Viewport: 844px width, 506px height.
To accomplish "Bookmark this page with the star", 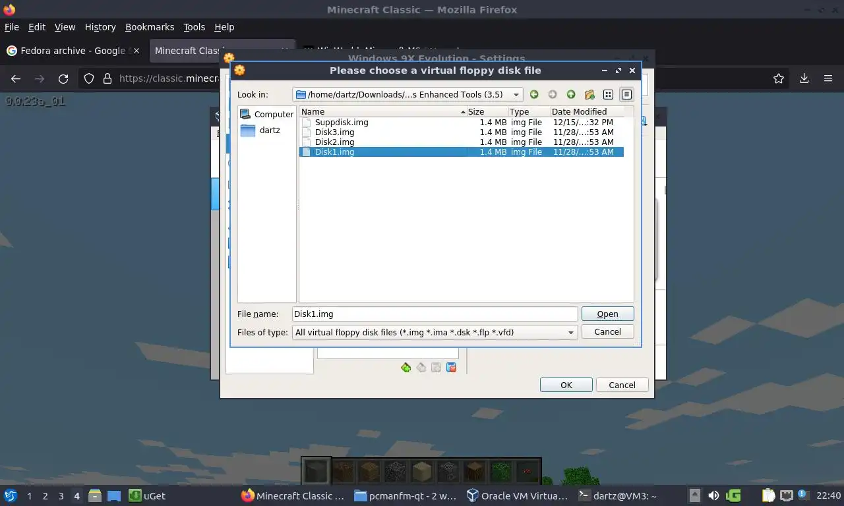I will pos(779,78).
